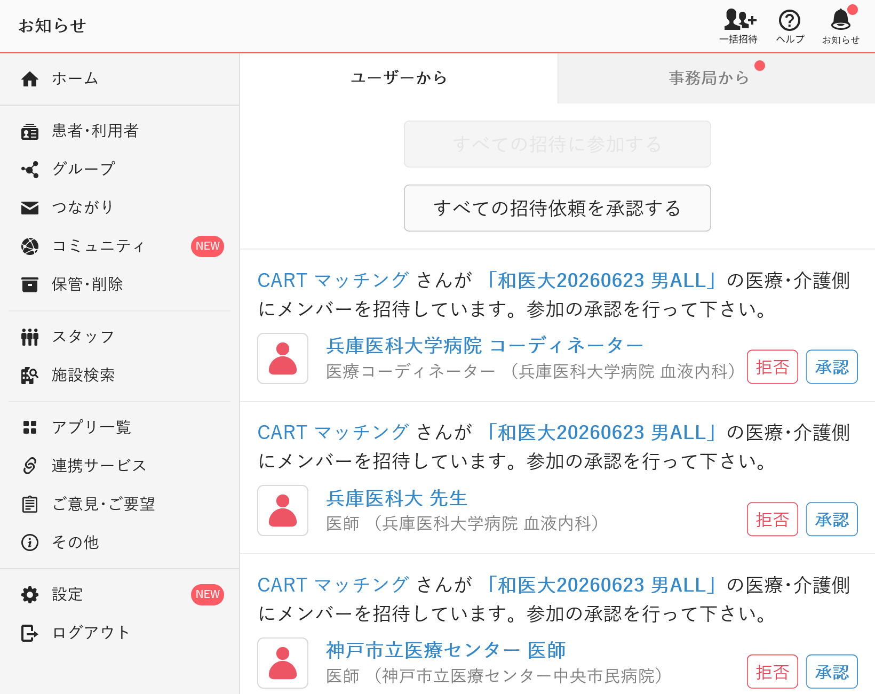Select ログアウト to sign out
Screen dimensions: 875x694
tap(120, 633)
